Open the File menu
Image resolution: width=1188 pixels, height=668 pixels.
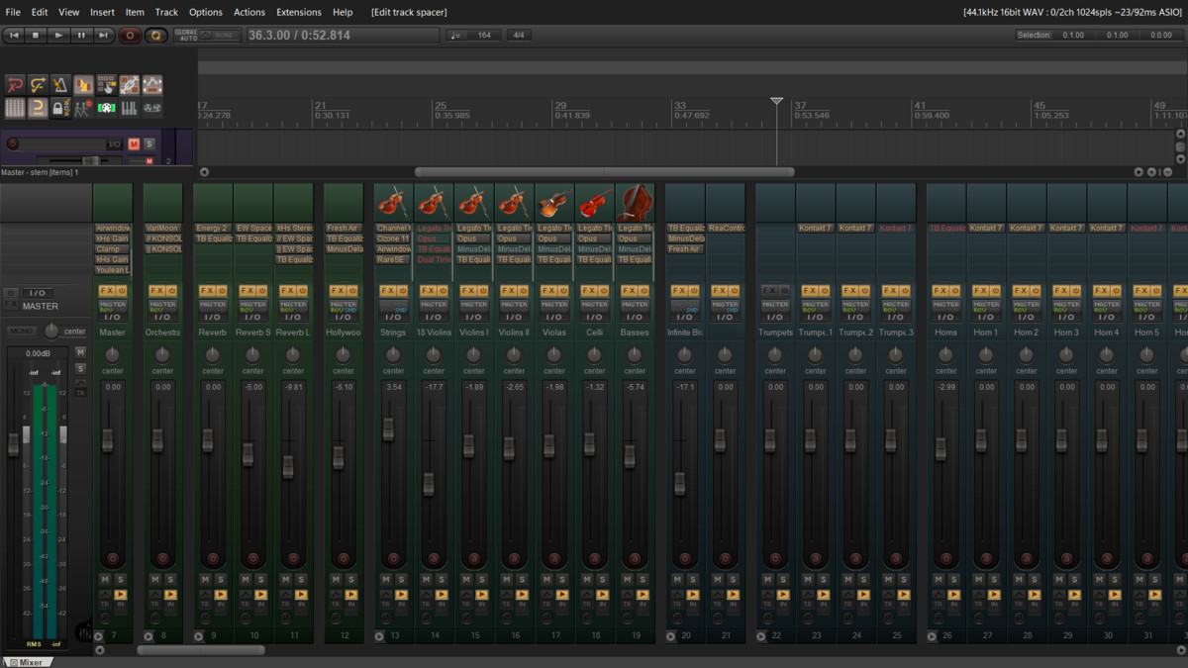(13, 12)
